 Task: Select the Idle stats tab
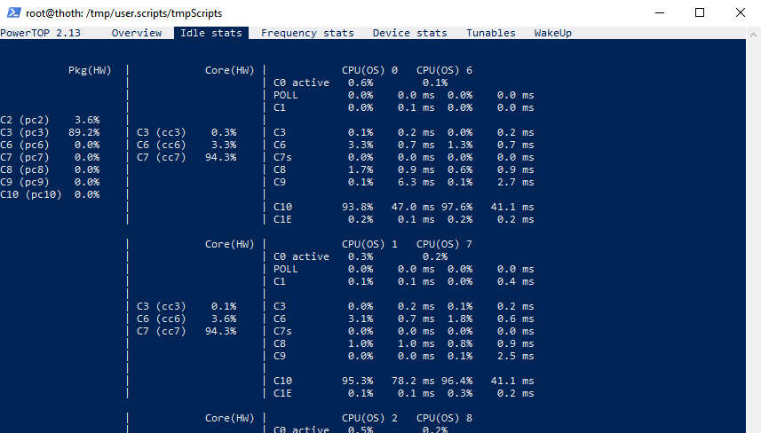pos(211,33)
